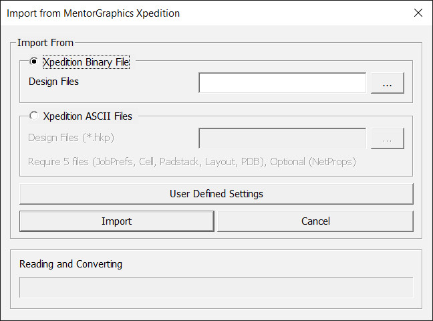Select the Xpedition Binary File radio button
This screenshot has height=321, width=433.
coord(34,62)
